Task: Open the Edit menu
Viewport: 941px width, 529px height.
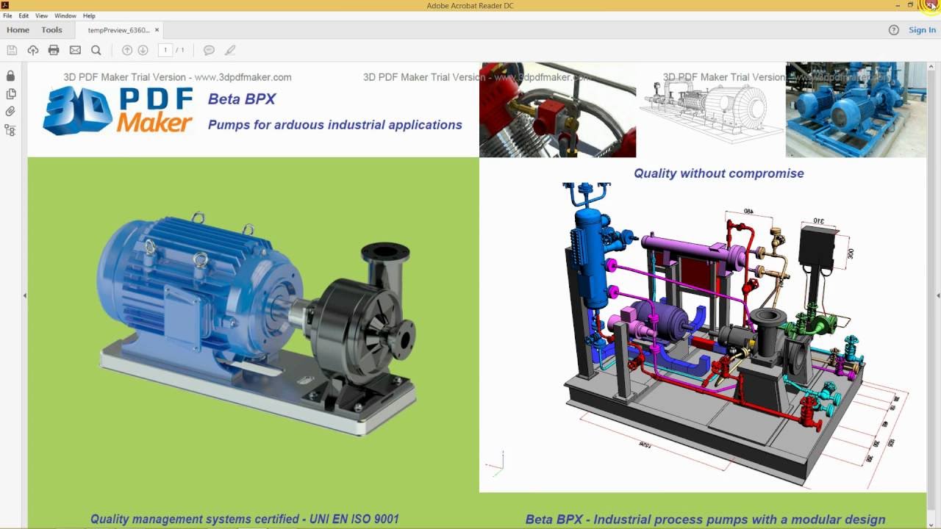Action: [x=24, y=15]
